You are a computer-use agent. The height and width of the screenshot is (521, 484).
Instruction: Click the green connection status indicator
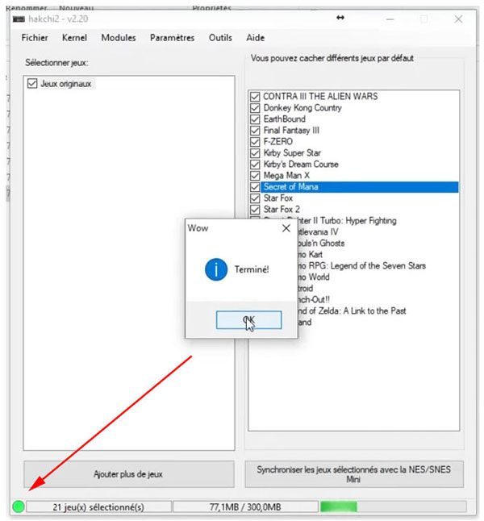click(19, 506)
